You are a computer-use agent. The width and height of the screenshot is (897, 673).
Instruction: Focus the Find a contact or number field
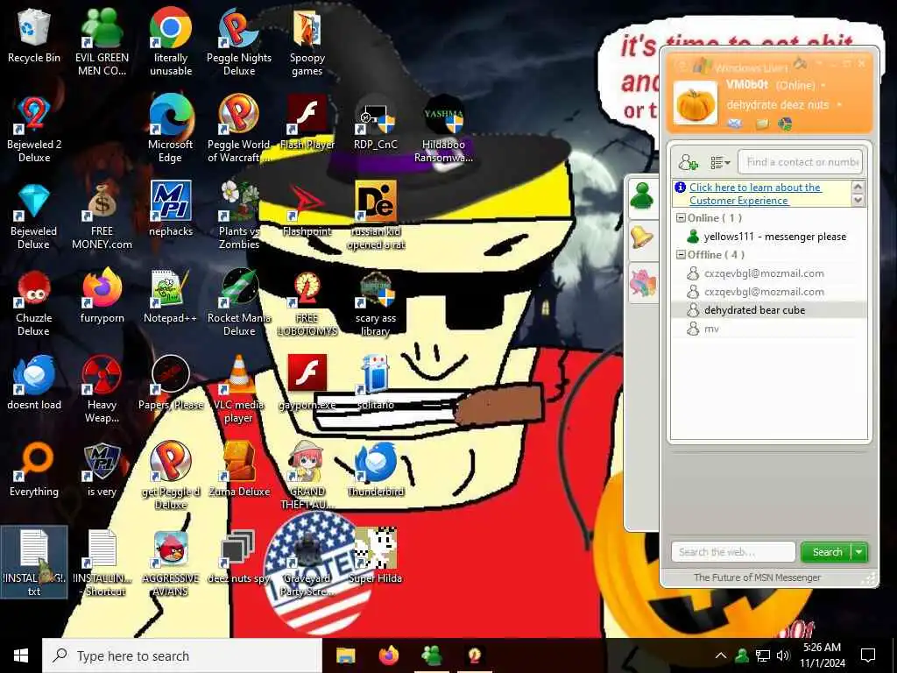pos(801,162)
